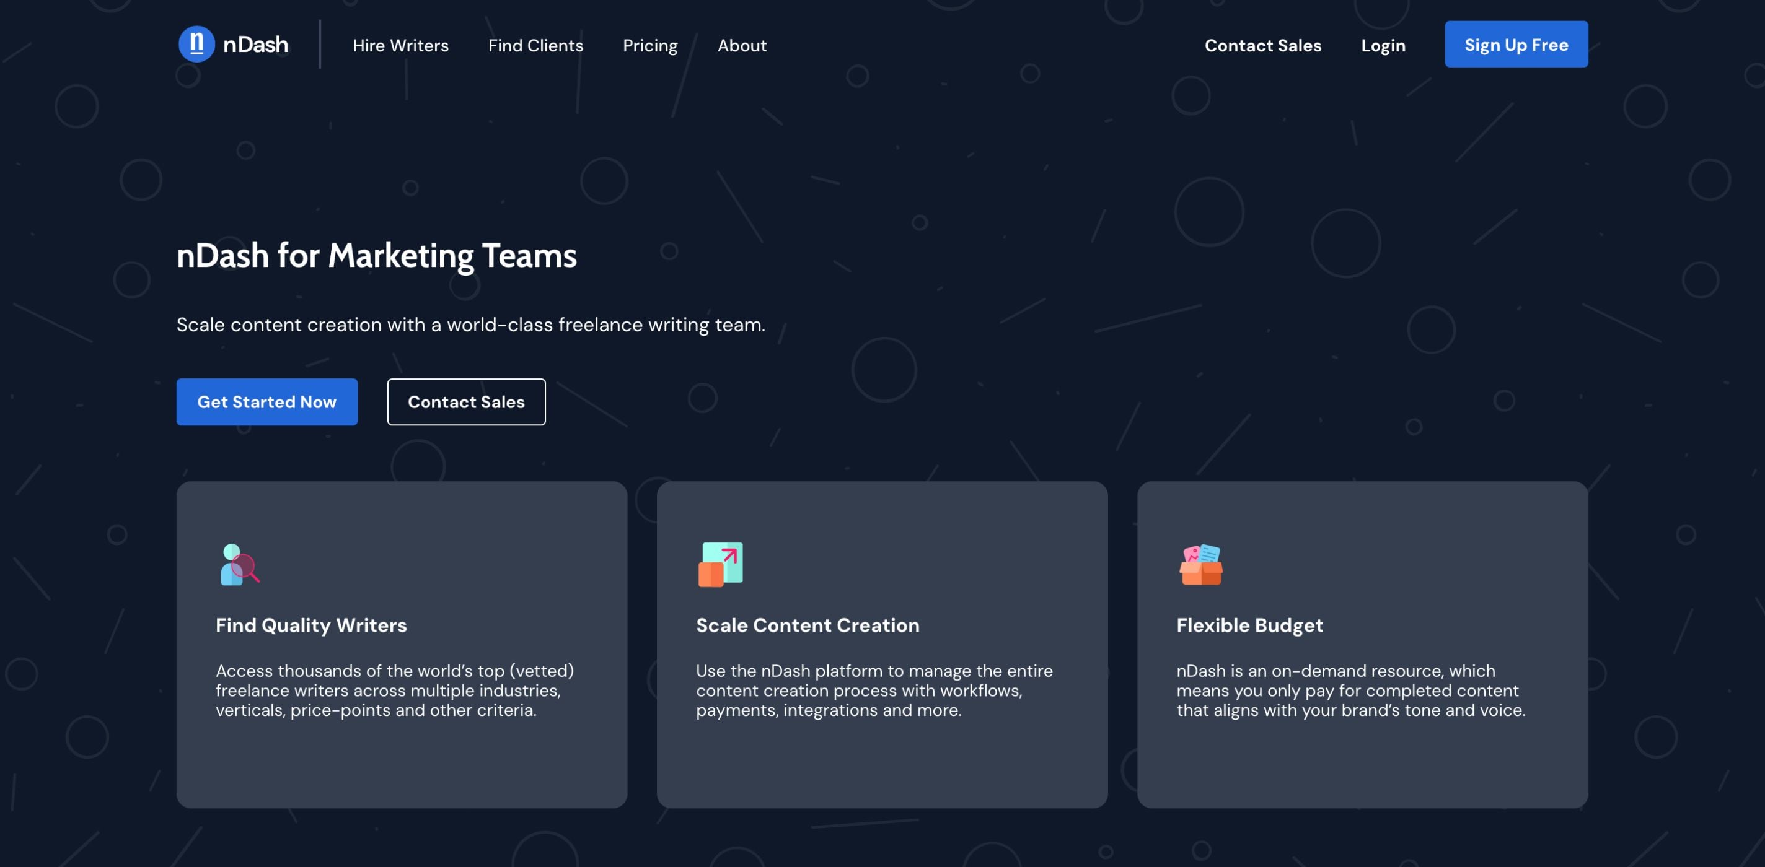Open the Find Clients menu

(x=535, y=45)
